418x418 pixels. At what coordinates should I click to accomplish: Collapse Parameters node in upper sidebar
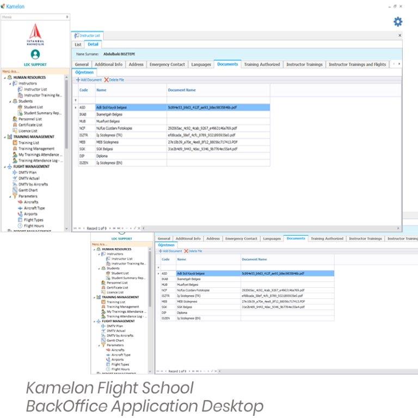pos(10,196)
